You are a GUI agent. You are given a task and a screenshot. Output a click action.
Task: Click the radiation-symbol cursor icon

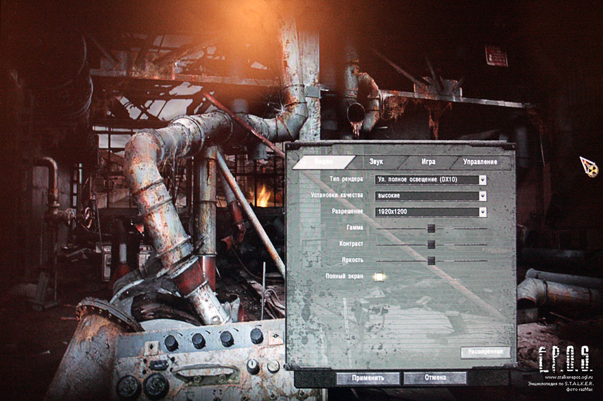(588, 167)
